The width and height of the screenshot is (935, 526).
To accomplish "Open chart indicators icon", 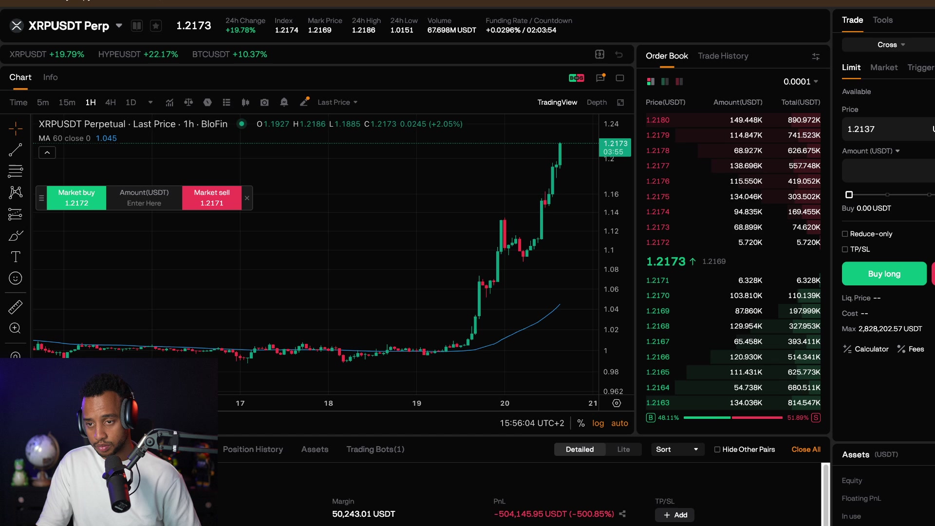I will point(169,102).
